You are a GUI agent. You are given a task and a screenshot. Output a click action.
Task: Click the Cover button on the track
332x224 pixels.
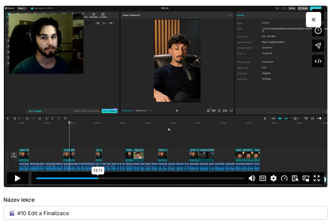pyautogui.click(x=14, y=155)
